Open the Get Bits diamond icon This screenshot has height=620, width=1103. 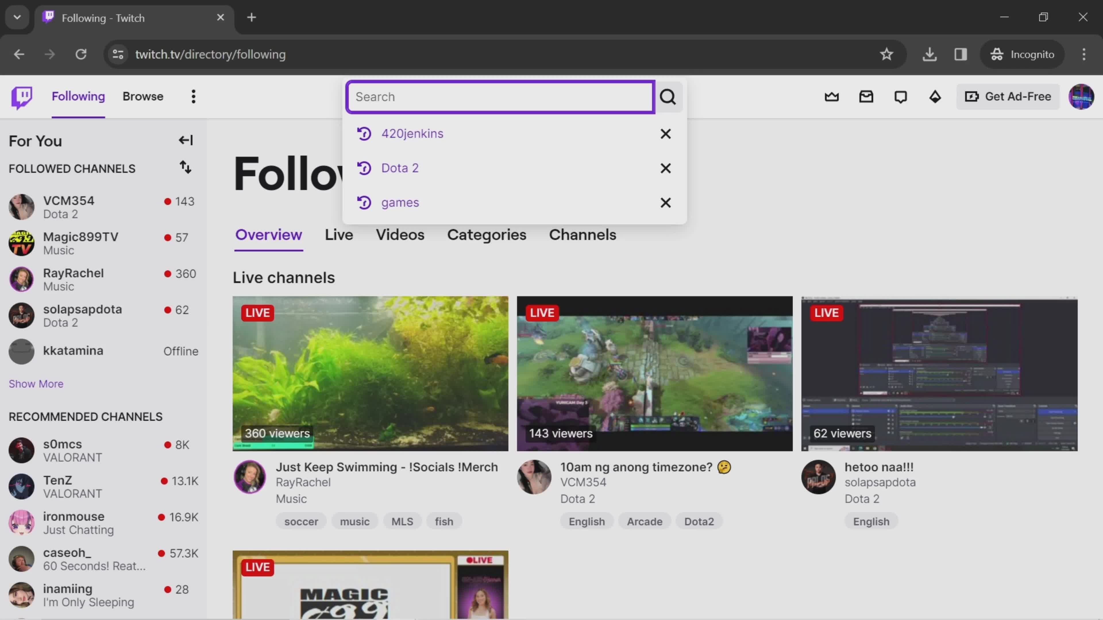935,97
